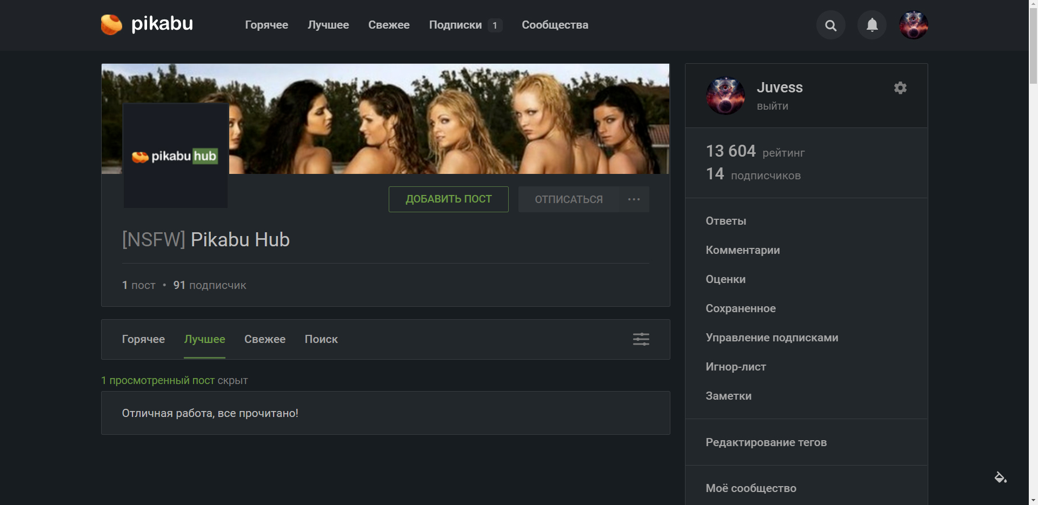Click the pikabu logo in the header
The image size is (1038, 505).
(x=147, y=24)
